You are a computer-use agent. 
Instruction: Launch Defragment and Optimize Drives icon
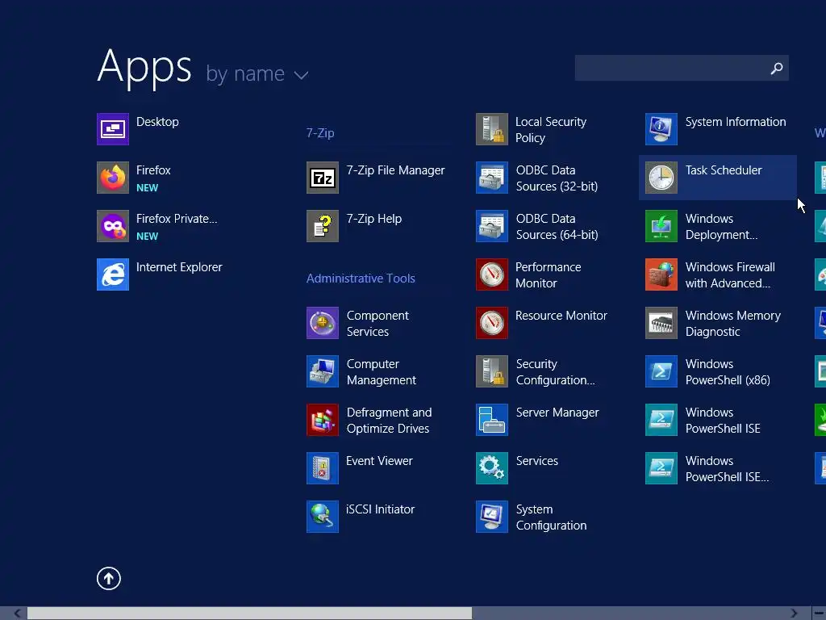click(x=323, y=420)
